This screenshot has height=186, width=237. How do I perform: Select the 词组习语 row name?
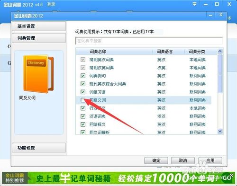click(x=98, y=92)
